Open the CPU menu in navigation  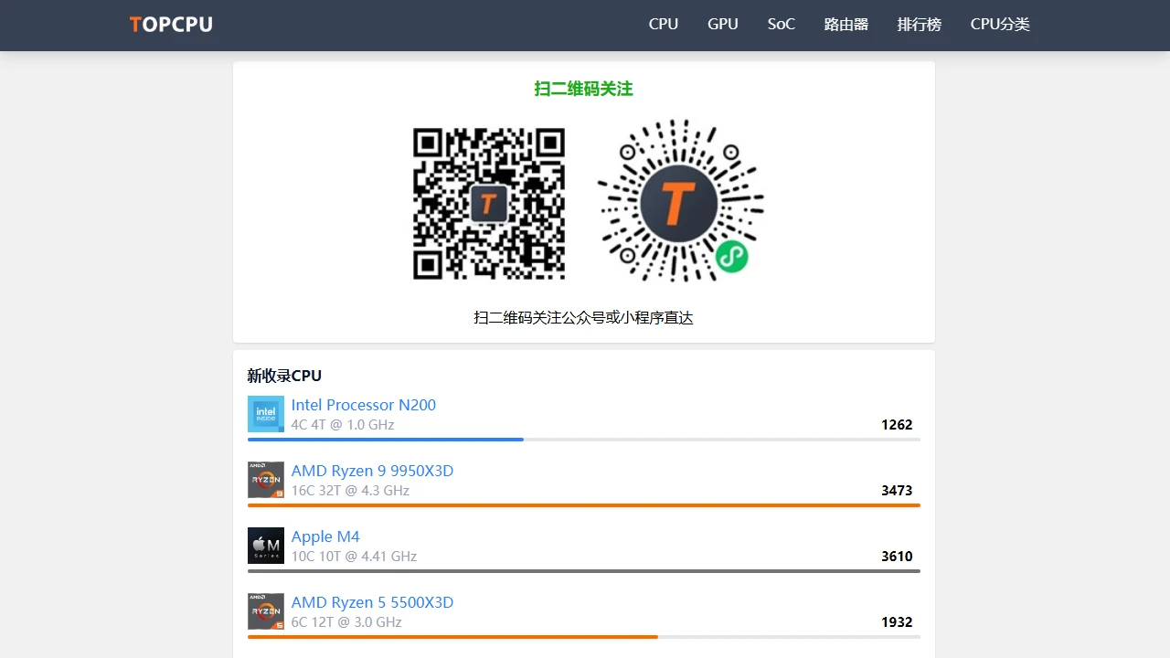pos(664,25)
